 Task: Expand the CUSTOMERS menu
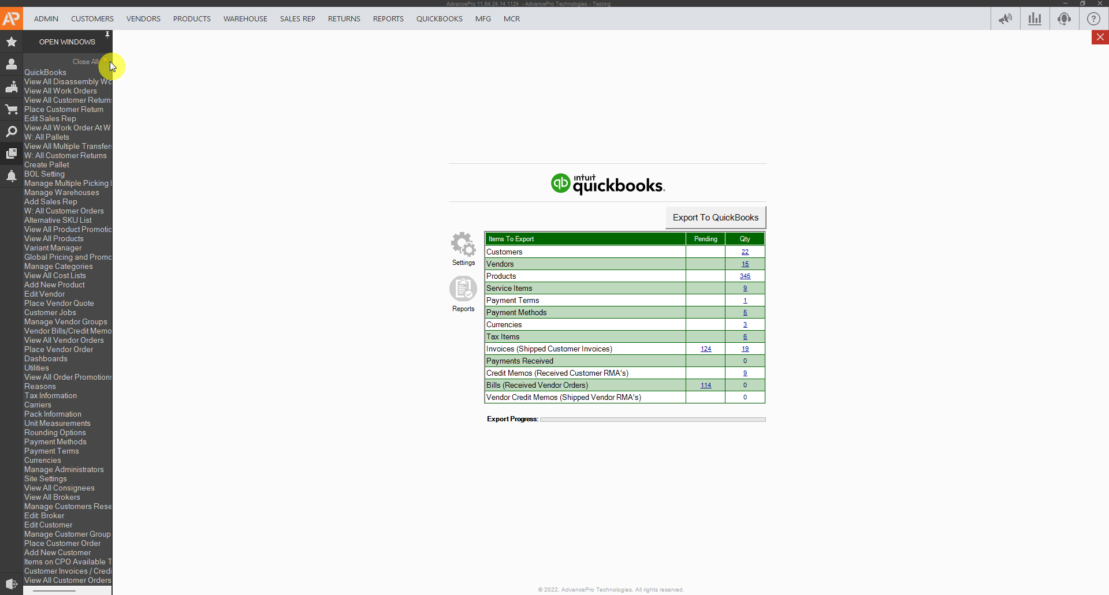(x=92, y=18)
